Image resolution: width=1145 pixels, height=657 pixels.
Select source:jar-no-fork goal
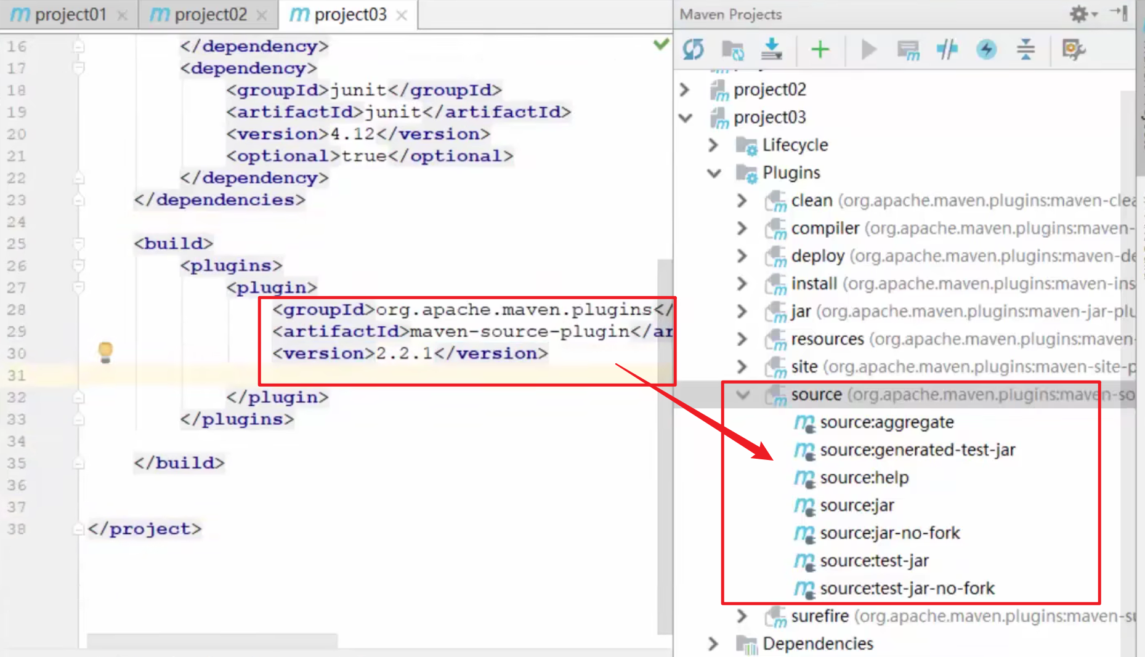point(890,533)
